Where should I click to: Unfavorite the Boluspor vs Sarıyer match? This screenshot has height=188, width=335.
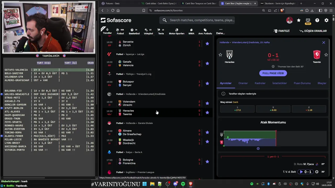[207, 83]
